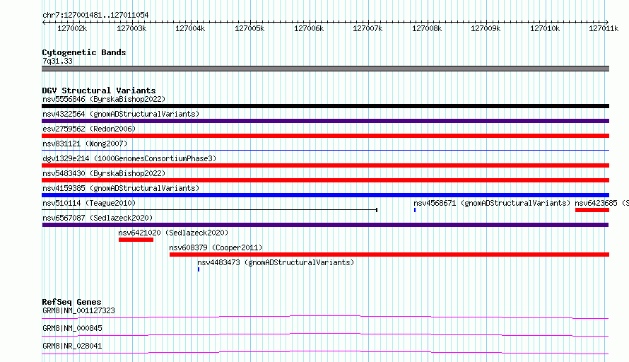The image size is (629, 362).
Task: Click the nsv4483473 gnomAD label
Action: click(x=276, y=262)
